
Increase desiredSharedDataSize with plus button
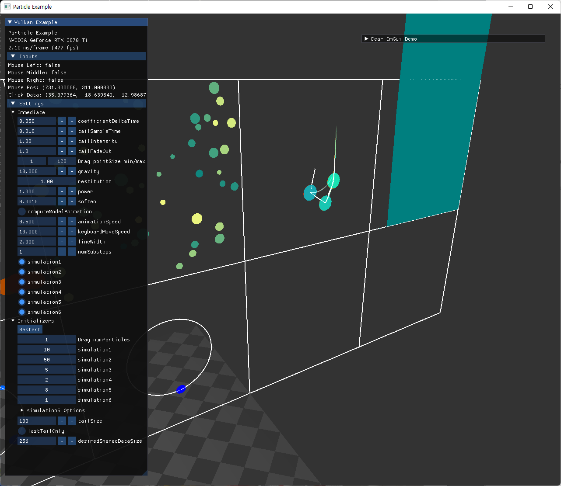coord(72,441)
